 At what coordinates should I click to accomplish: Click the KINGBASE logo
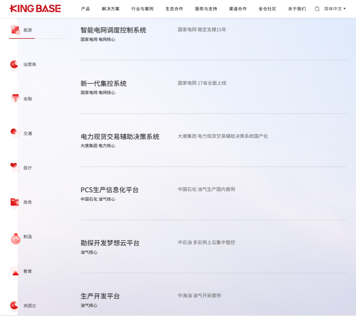(x=35, y=9)
